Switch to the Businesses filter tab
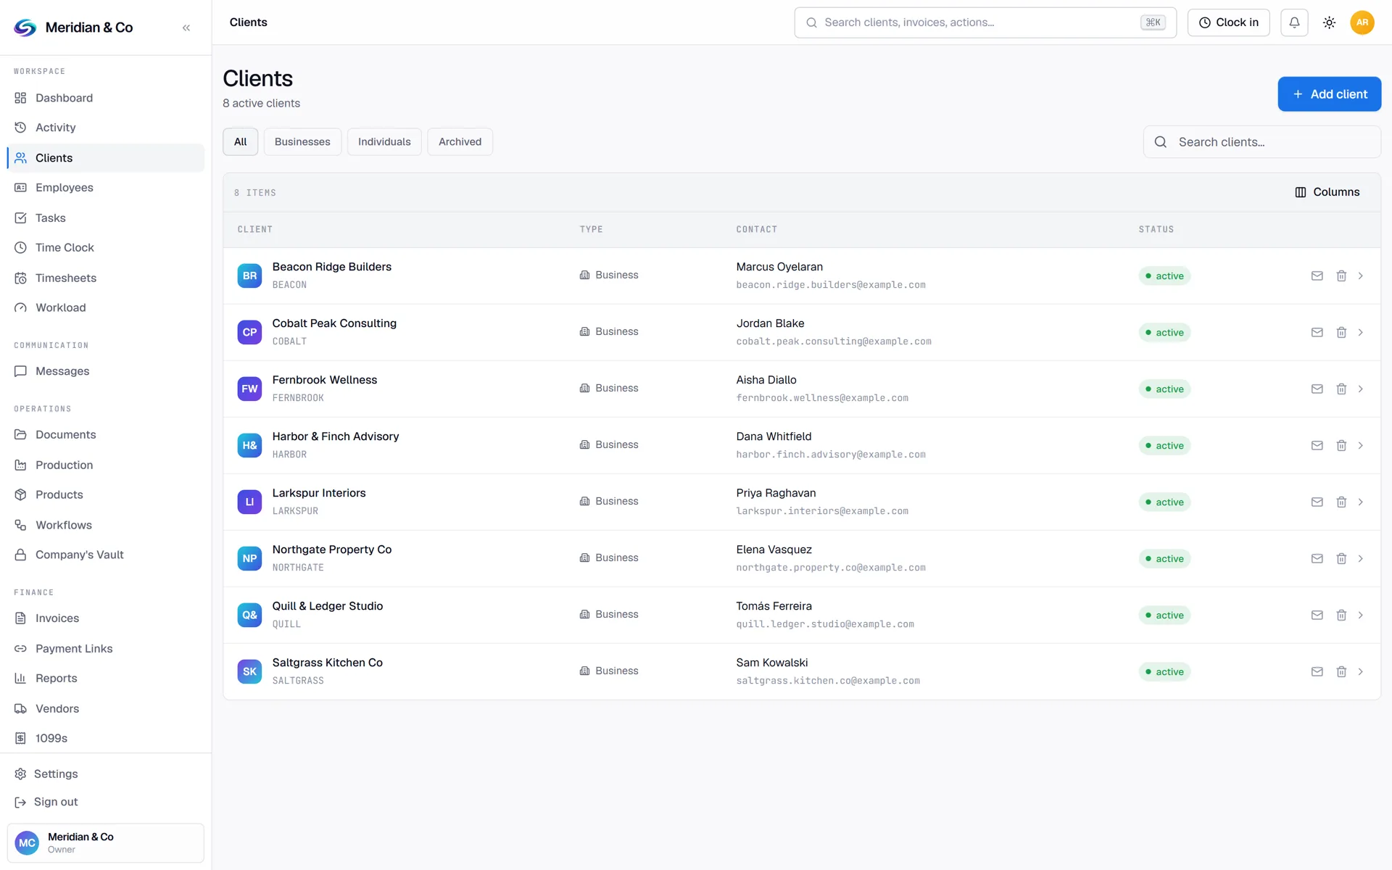Image resolution: width=1392 pixels, height=870 pixels. 302,141
